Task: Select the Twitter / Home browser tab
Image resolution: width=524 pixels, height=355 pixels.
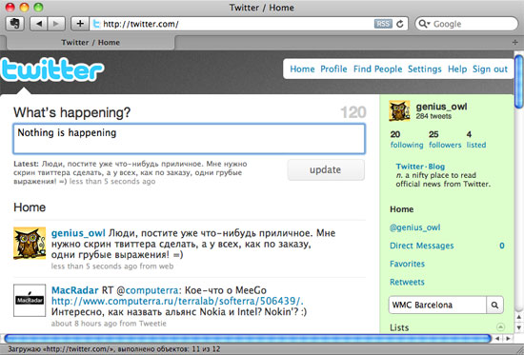Action: click(91, 43)
